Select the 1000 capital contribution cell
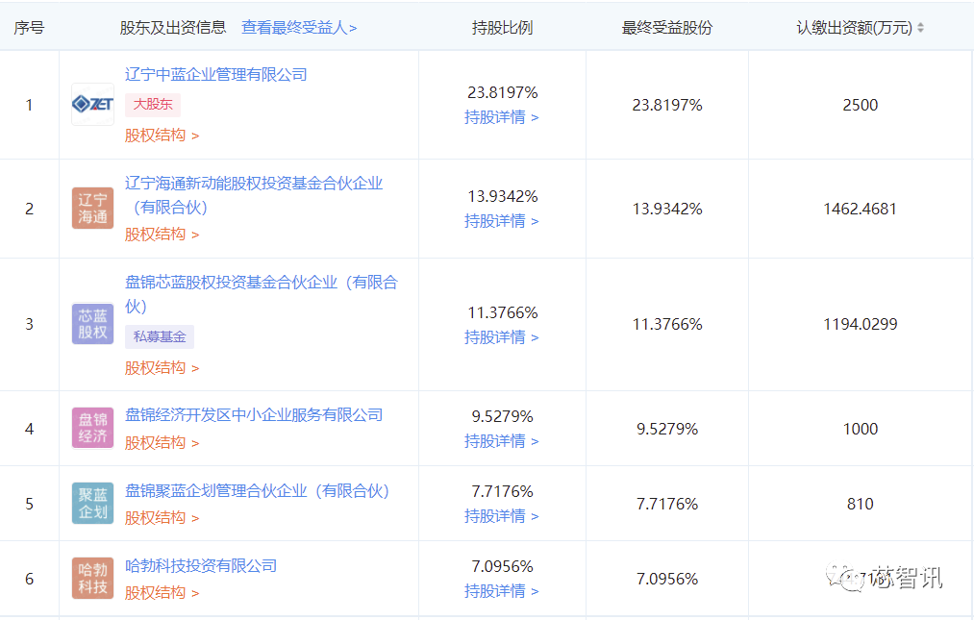974x620 pixels. 861,429
